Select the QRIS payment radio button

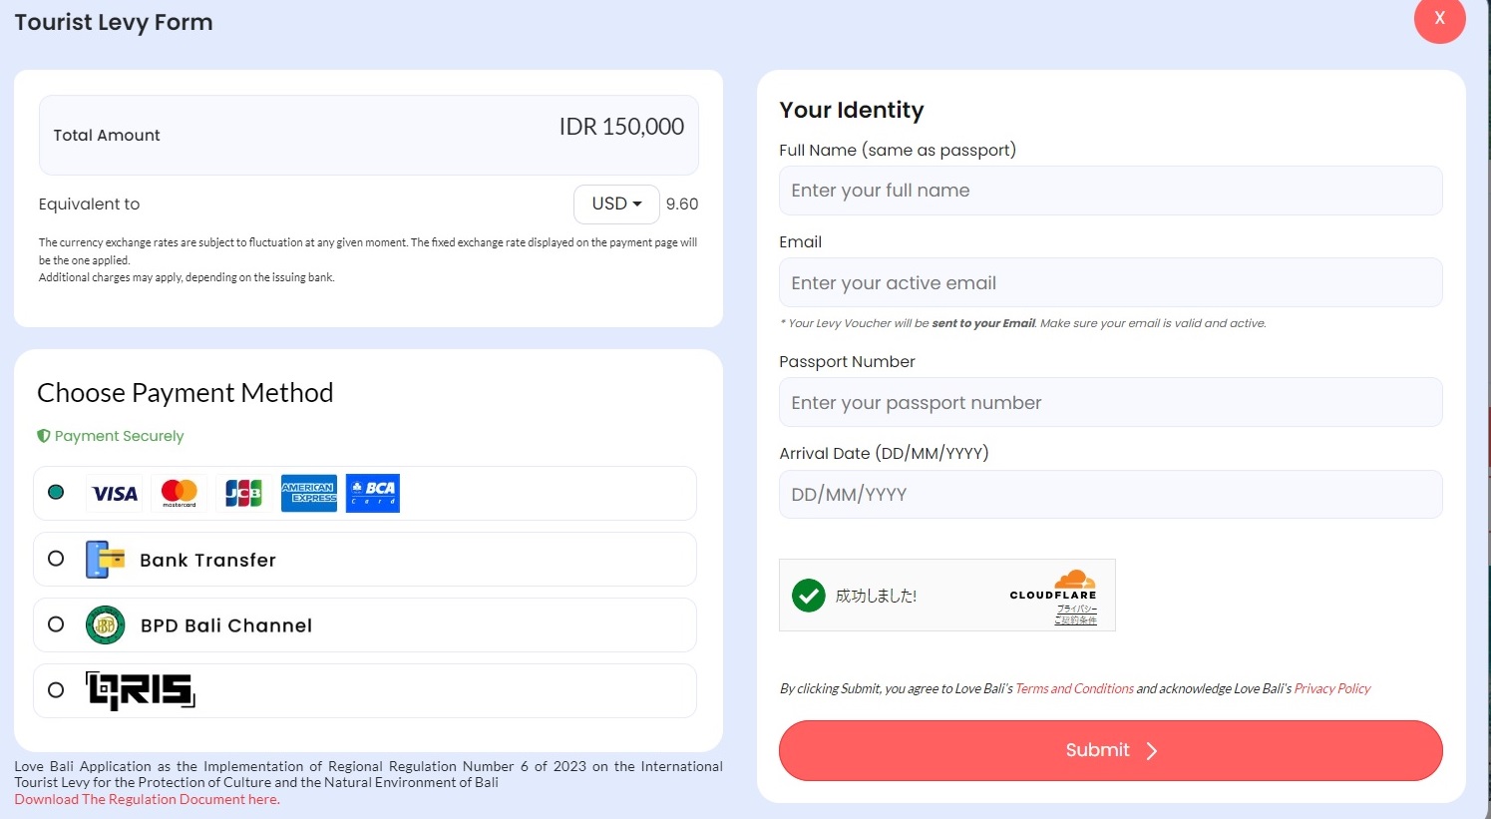point(56,690)
